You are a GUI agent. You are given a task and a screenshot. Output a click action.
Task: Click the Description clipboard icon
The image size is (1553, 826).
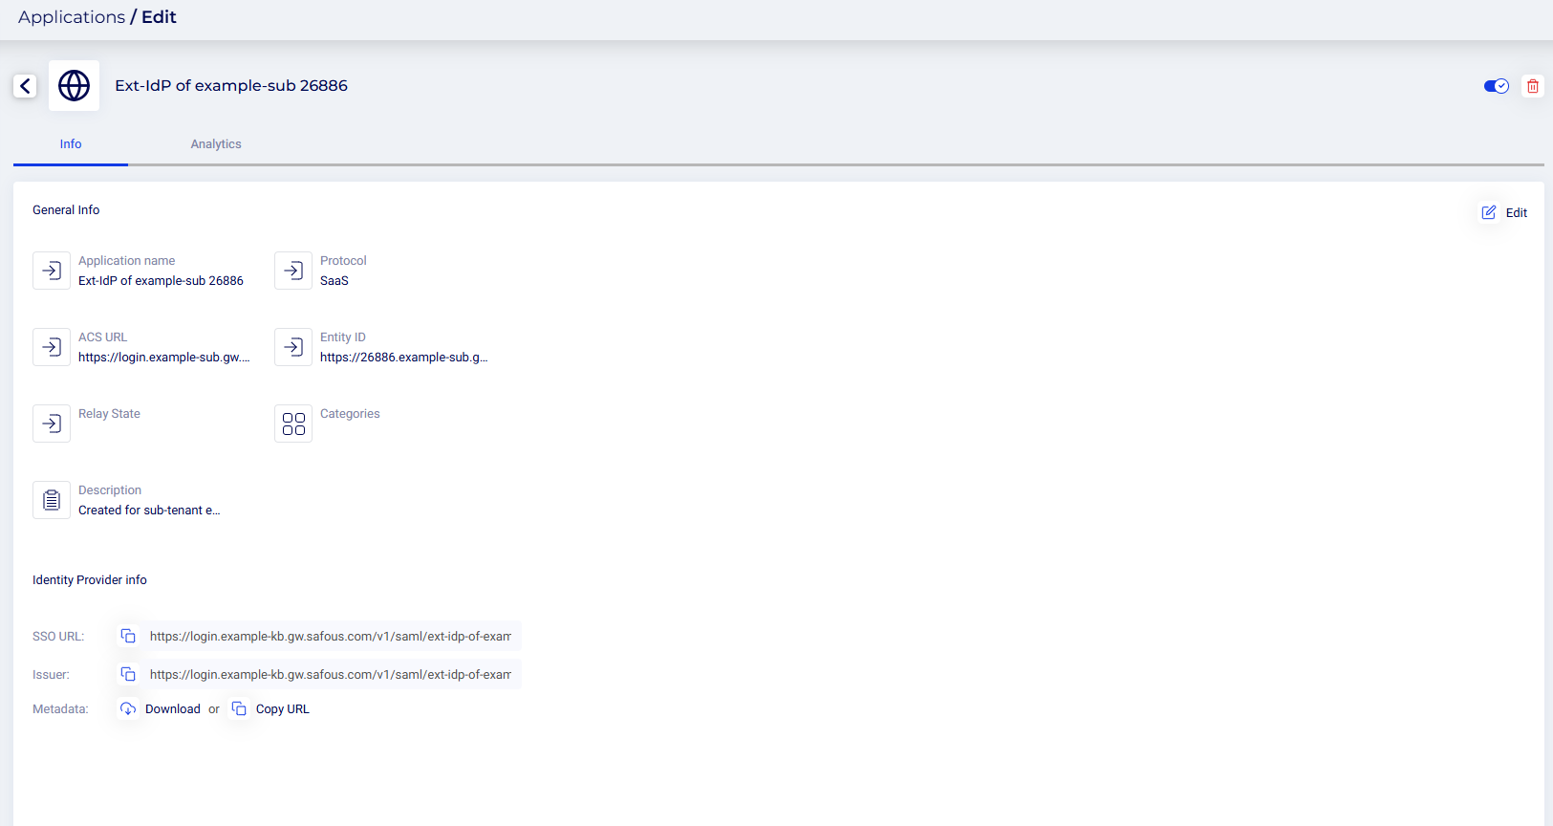[52, 500]
